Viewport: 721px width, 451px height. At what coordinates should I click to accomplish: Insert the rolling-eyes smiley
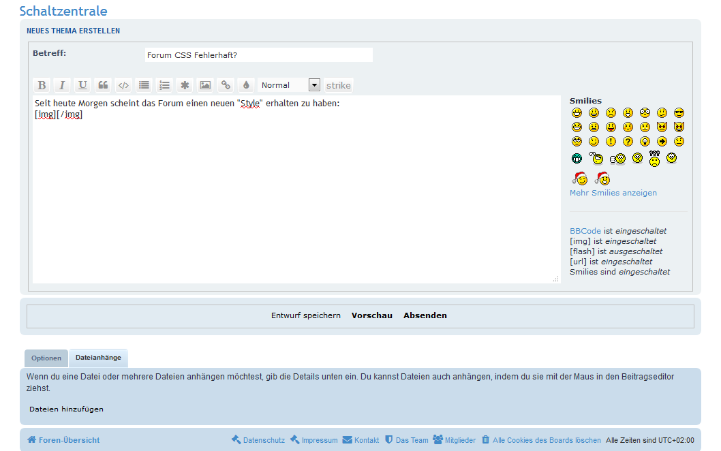click(x=577, y=141)
